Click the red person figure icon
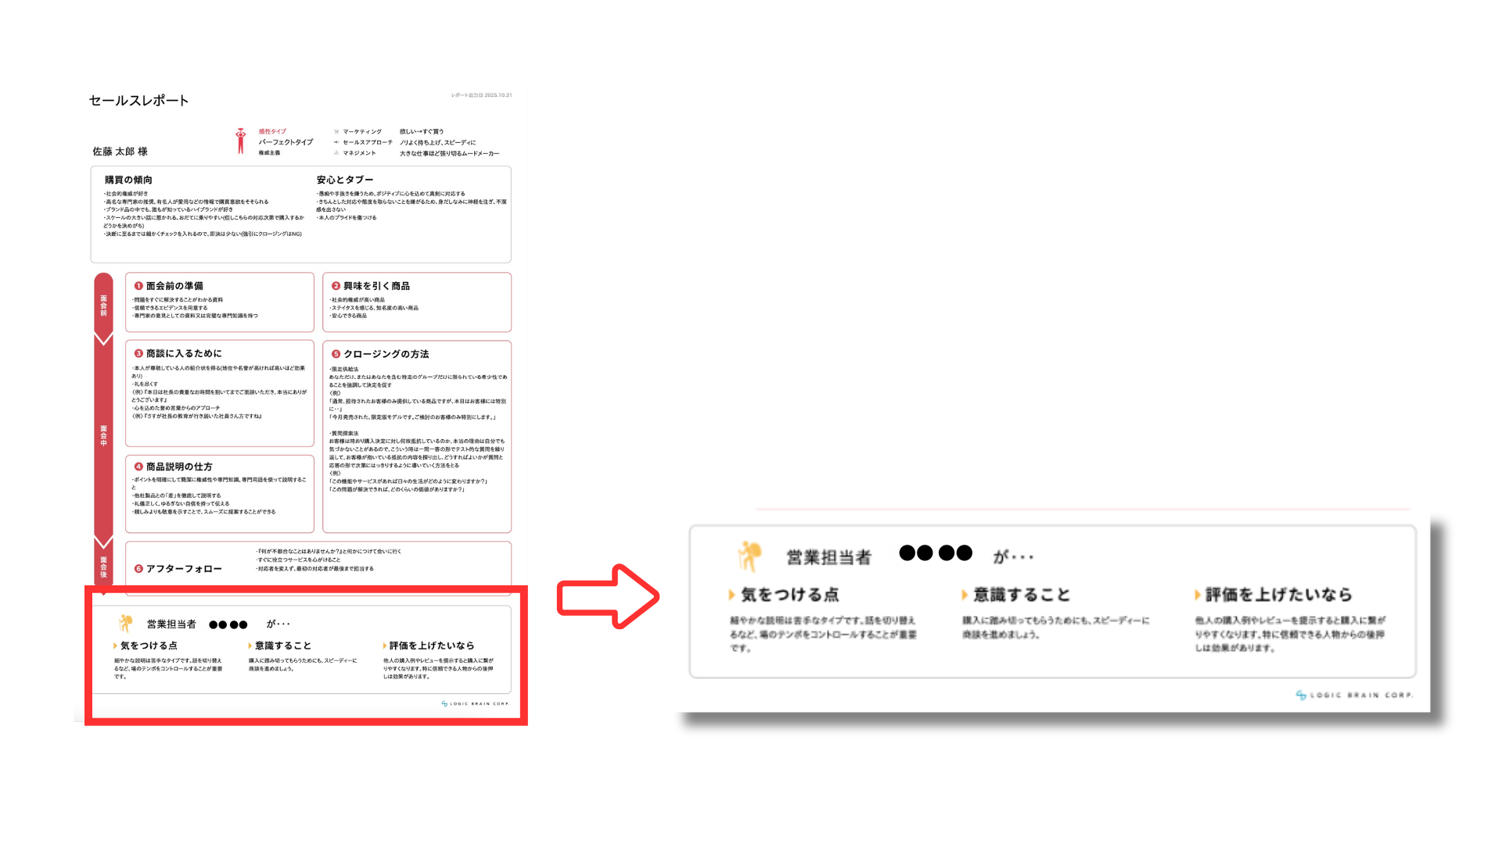1502x844 pixels. [241, 141]
